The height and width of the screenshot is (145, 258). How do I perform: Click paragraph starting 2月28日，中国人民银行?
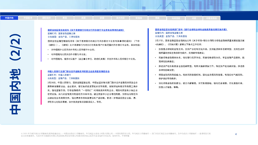pyautogui.click(x=93, y=92)
